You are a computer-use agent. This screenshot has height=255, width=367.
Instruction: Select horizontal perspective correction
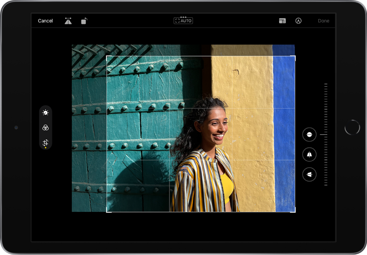click(309, 174)
